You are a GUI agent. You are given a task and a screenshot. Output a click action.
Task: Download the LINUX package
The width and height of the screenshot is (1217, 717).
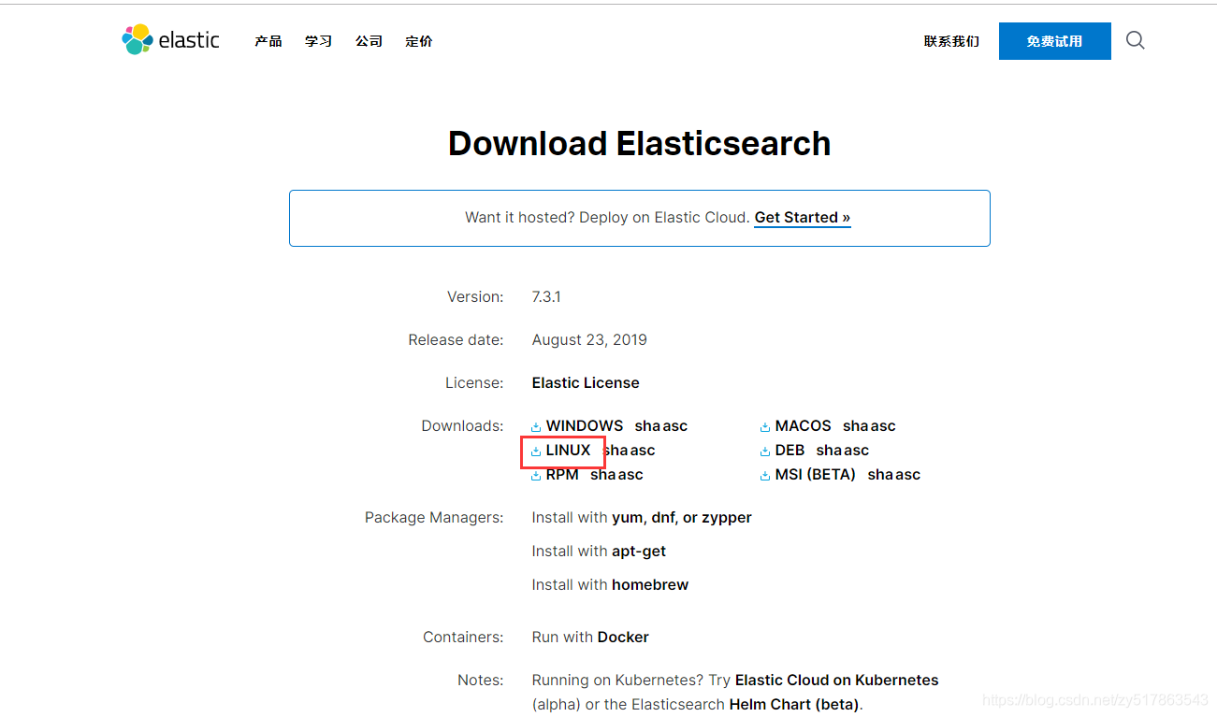pos(569,450)
